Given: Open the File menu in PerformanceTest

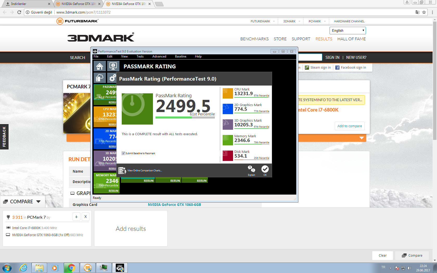Looking at the screenshot, I should 96,56.
